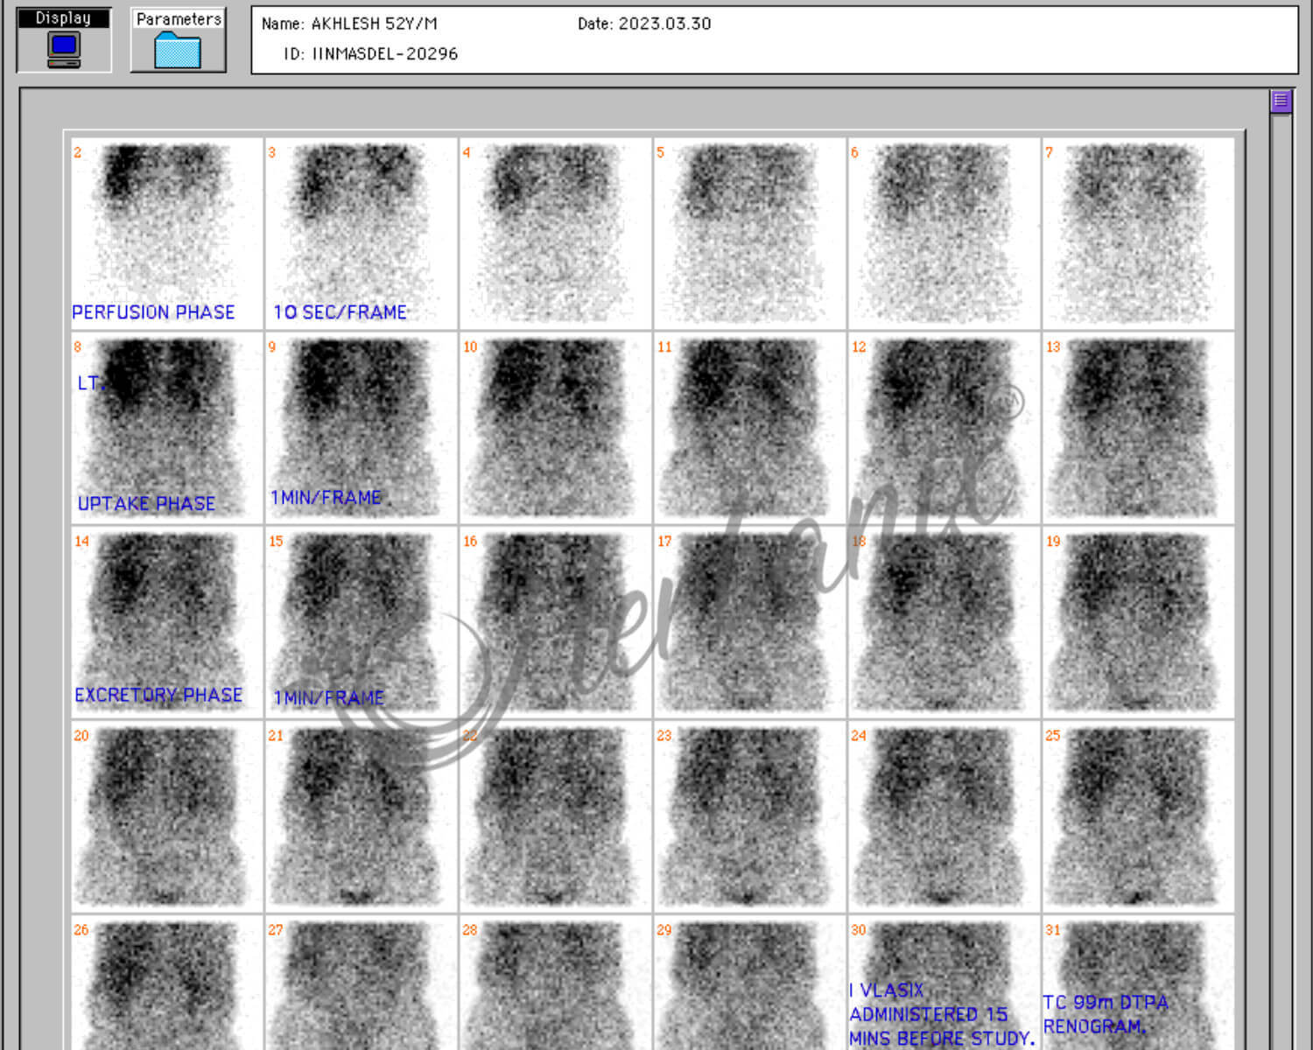Select frame 14 labeled Excretory Phase
1313x1050 pixels.
click(x=166, y=621)
